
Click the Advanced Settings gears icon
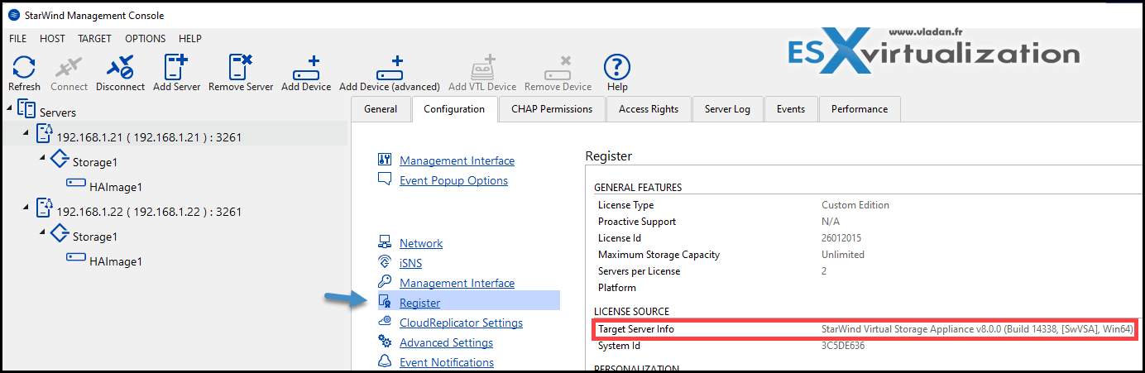(385, 342)
